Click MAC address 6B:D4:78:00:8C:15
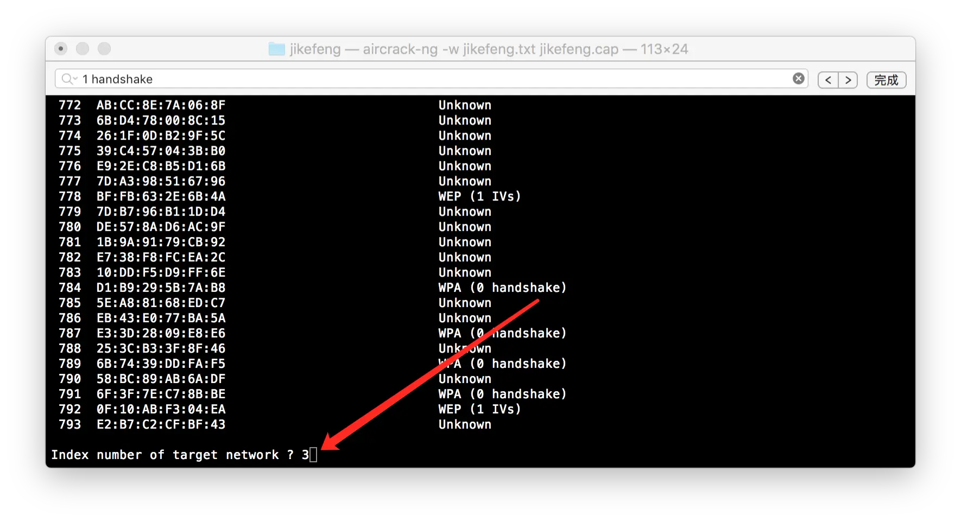The image size is (961, 522). pos(161,120)
